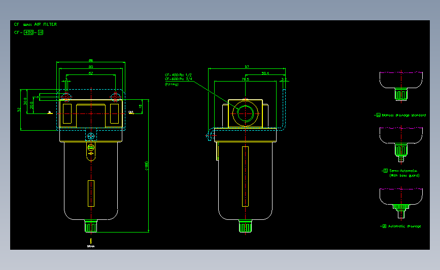This screenshot has height=270, width=440.
Task: Select the manual drainage bowl detail drawing
Action: coord(401,86)
